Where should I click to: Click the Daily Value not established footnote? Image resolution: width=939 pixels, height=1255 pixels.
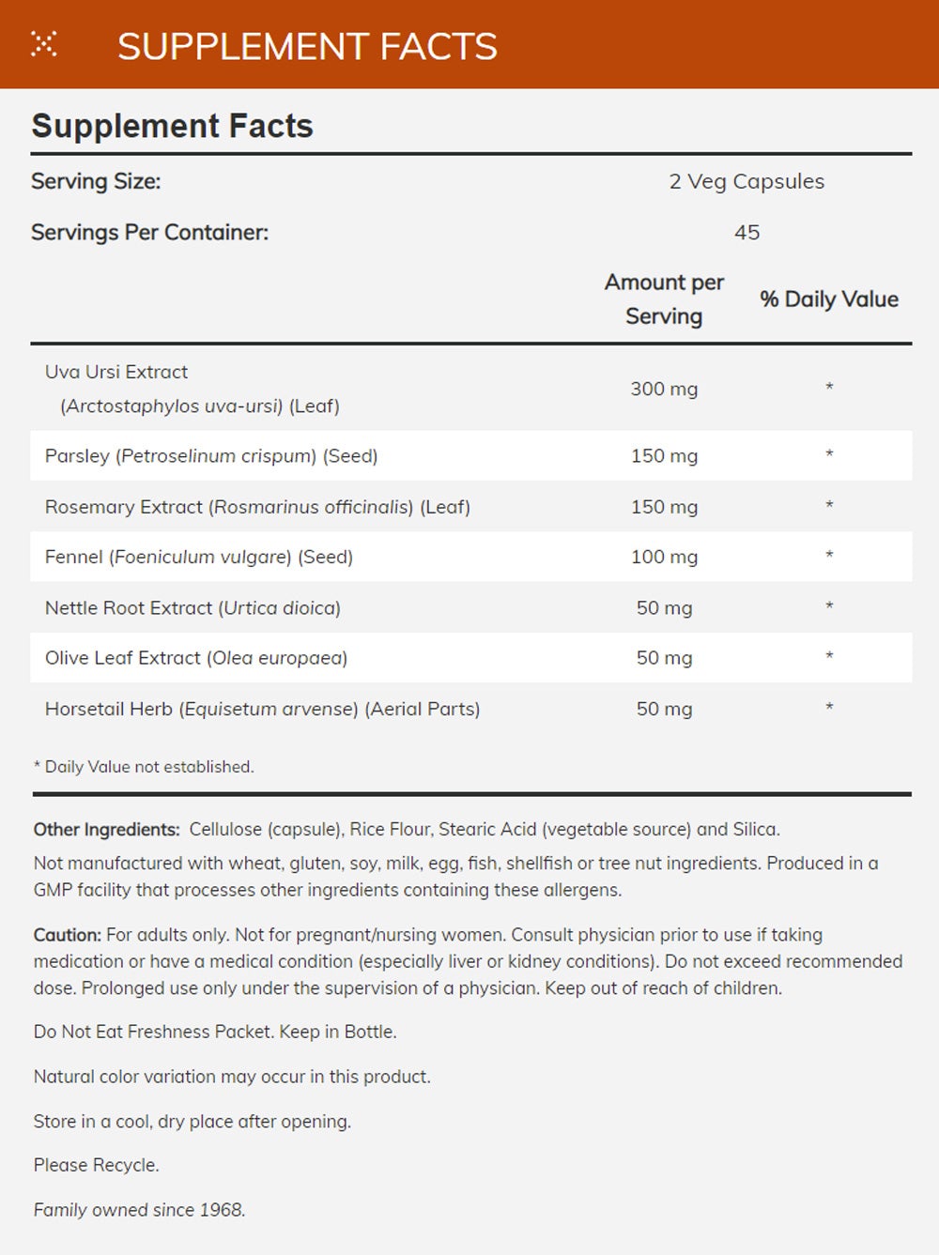[x=144, y=767]
